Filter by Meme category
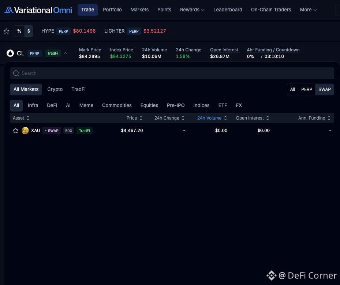This screenshot has height=285, width=340. pos(86,105)
